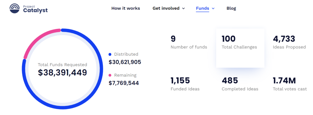Image resolution: width=313 pixels, height=115 pixels.
Task: Open the How it works page
Action: 126,8
